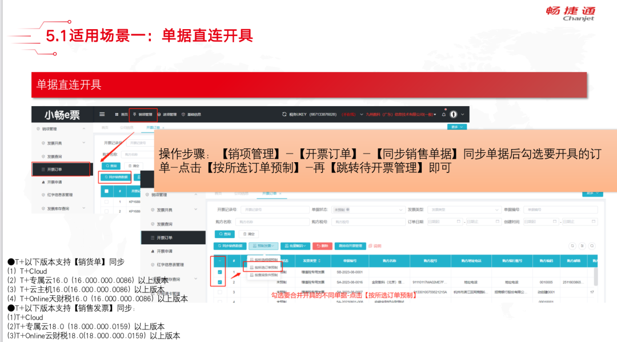
Task: Expand 发票开具 chevron in the front screenshot sidebar
Action: 195,210
